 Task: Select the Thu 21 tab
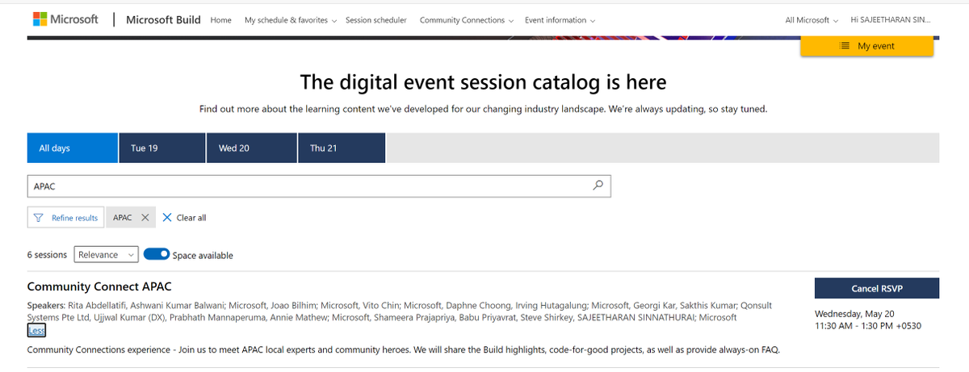[342, 148]
